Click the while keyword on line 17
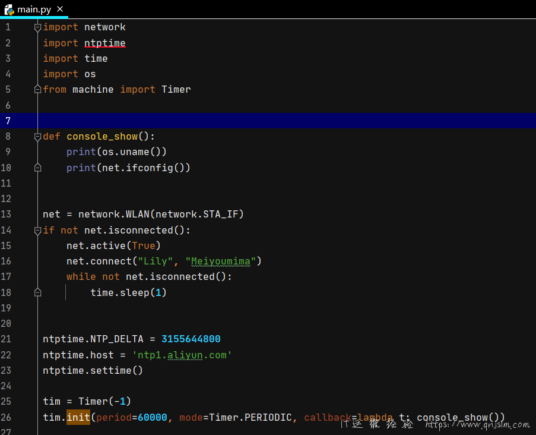 point(81,276)
